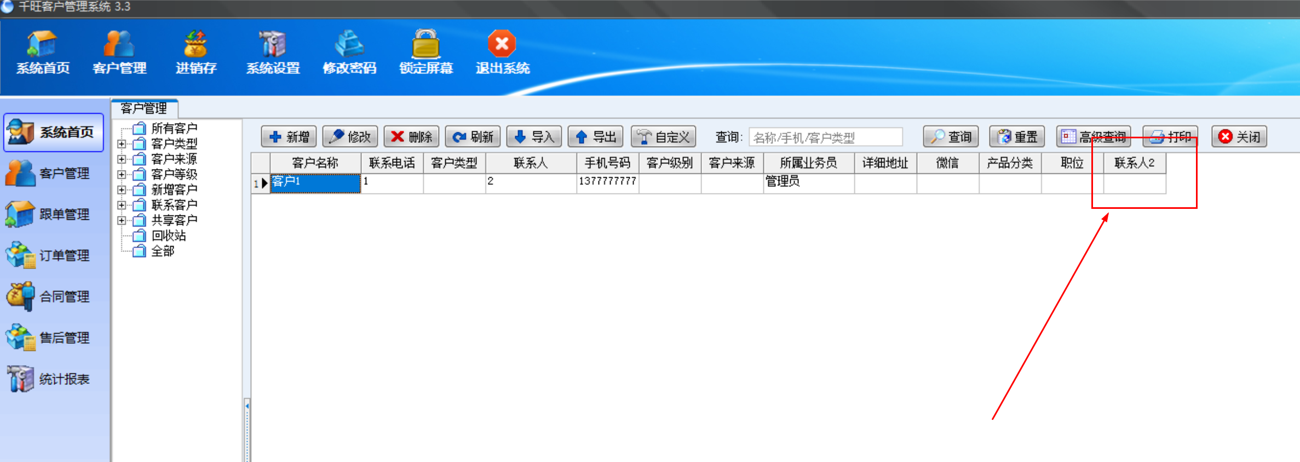
Task: Expand the 客户来源 tree node
Action: click(122, 159)
